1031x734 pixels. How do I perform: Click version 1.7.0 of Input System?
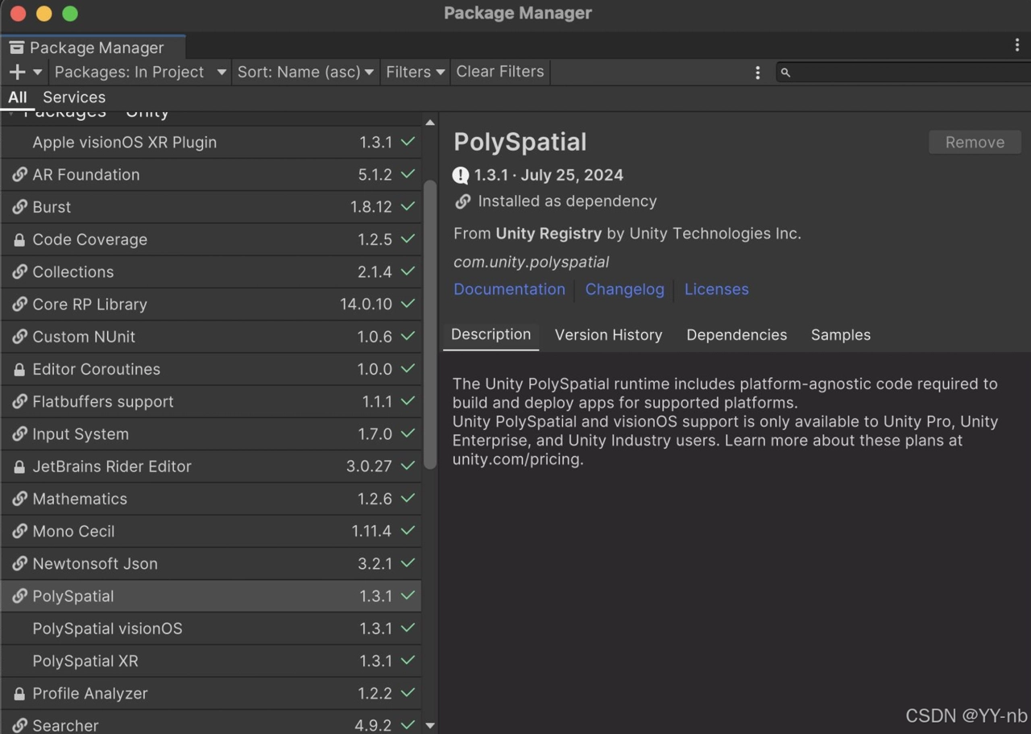pyautogui.click(x=375, y=434)
